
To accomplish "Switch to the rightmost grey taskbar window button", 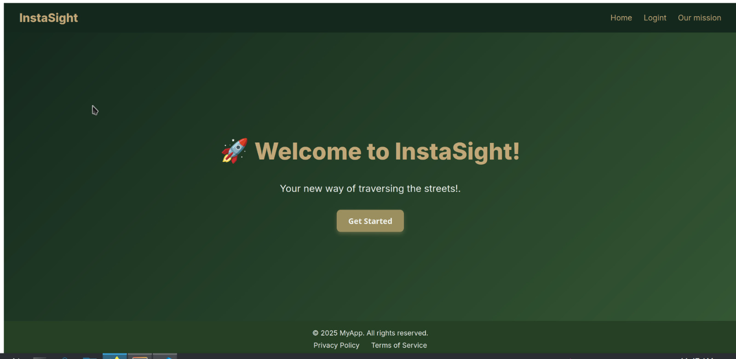I will point(165,356).
